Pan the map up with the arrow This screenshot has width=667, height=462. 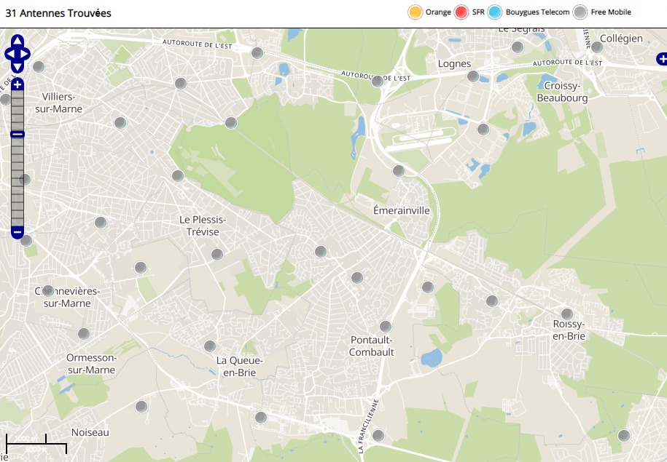pos(17,41)
